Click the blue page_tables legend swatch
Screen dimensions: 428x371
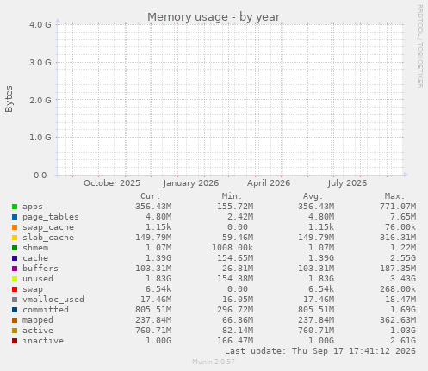point(15,217)
